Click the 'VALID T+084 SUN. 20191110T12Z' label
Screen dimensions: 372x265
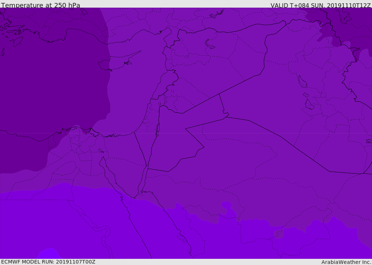point(320,5)
